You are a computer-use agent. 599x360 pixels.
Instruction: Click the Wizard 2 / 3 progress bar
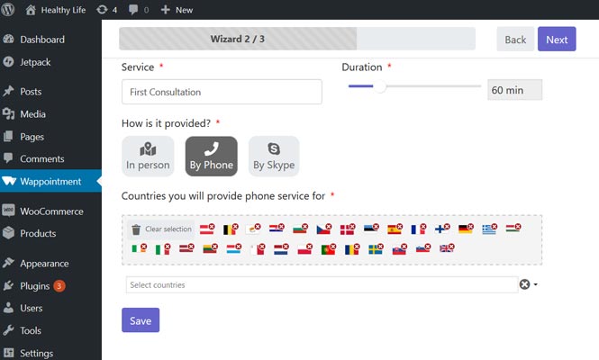pos(297,39)
